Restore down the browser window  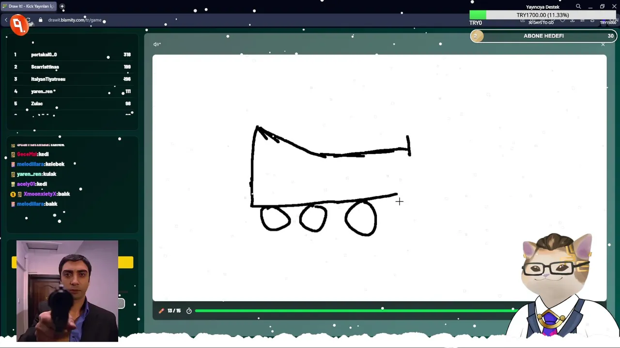coord(602,7)
